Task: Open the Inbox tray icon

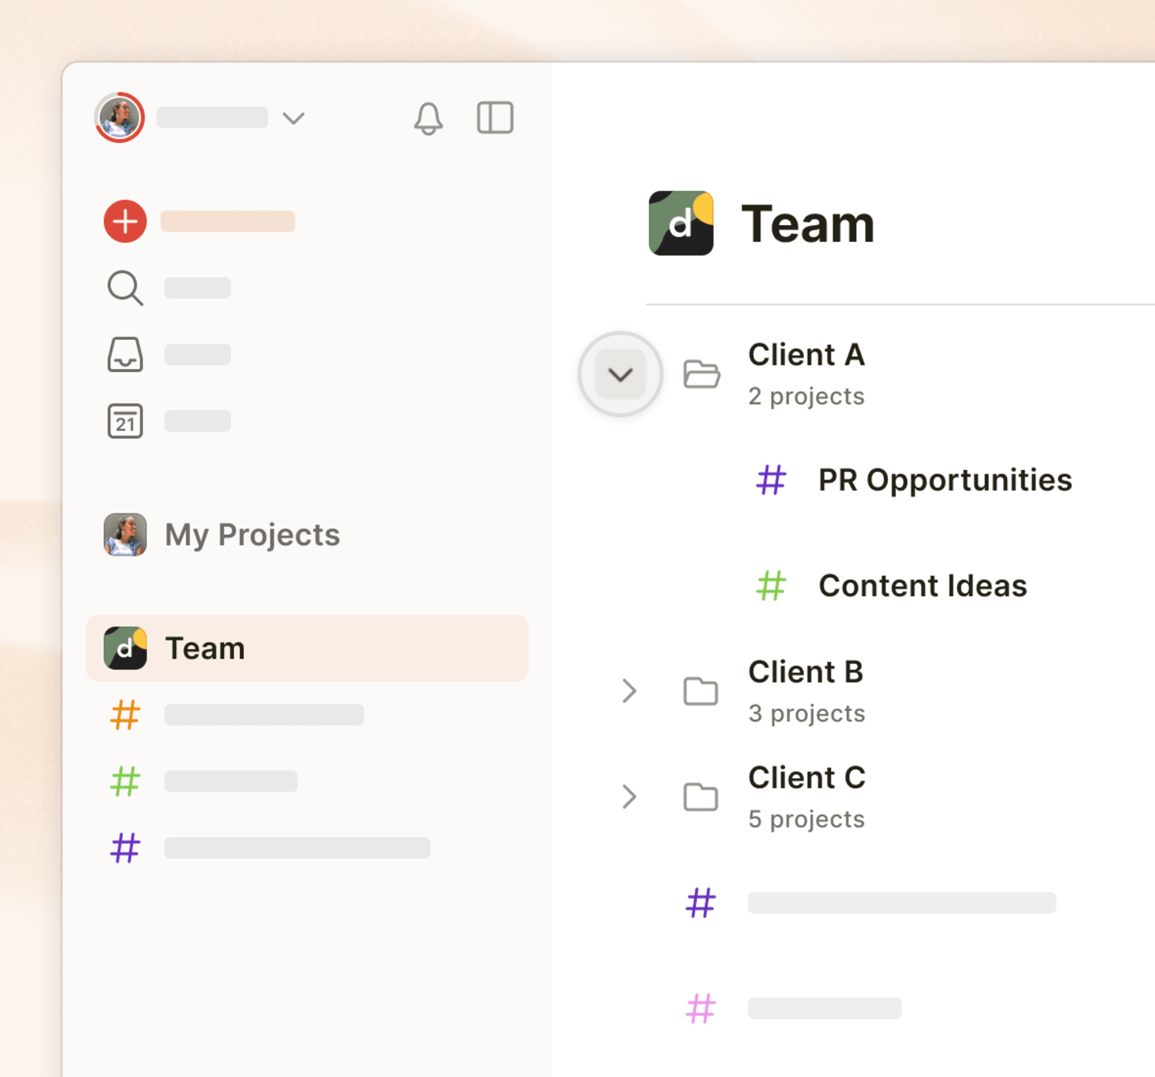Action: click(125, 354)
